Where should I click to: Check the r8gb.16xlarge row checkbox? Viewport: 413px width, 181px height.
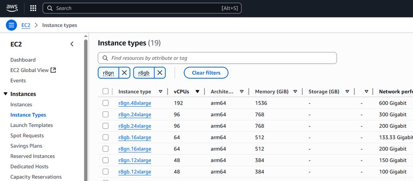pos(106,137)
